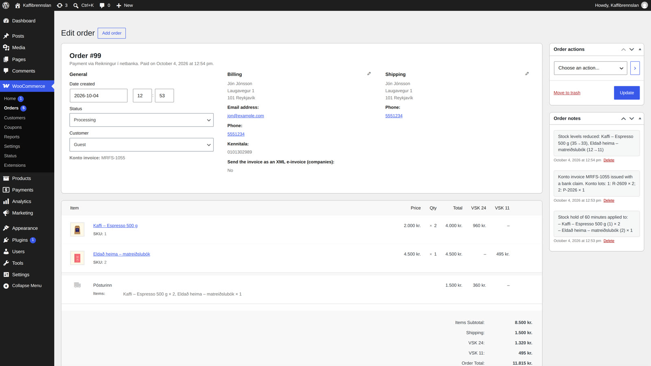The height and width of the screenshot is (366, 651).
Task: Go to the Coupons submenu item
Action: pos(13,127)
